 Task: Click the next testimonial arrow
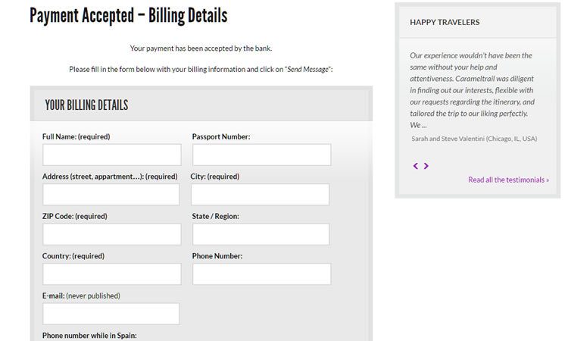(426, 166)
